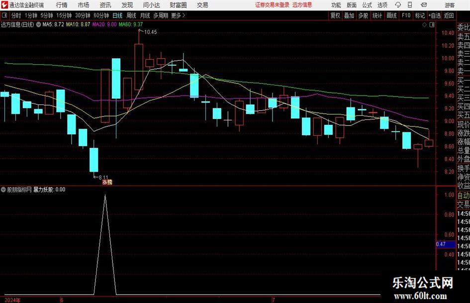Viewport: 470px width, 303px height.
Task: Open the 版面 menu
Action: tap(351, 5)
